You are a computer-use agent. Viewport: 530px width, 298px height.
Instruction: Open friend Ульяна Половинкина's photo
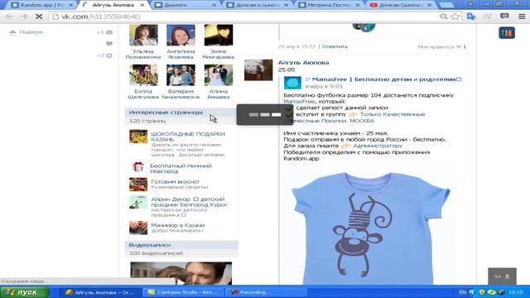click(x=143, y=35)
